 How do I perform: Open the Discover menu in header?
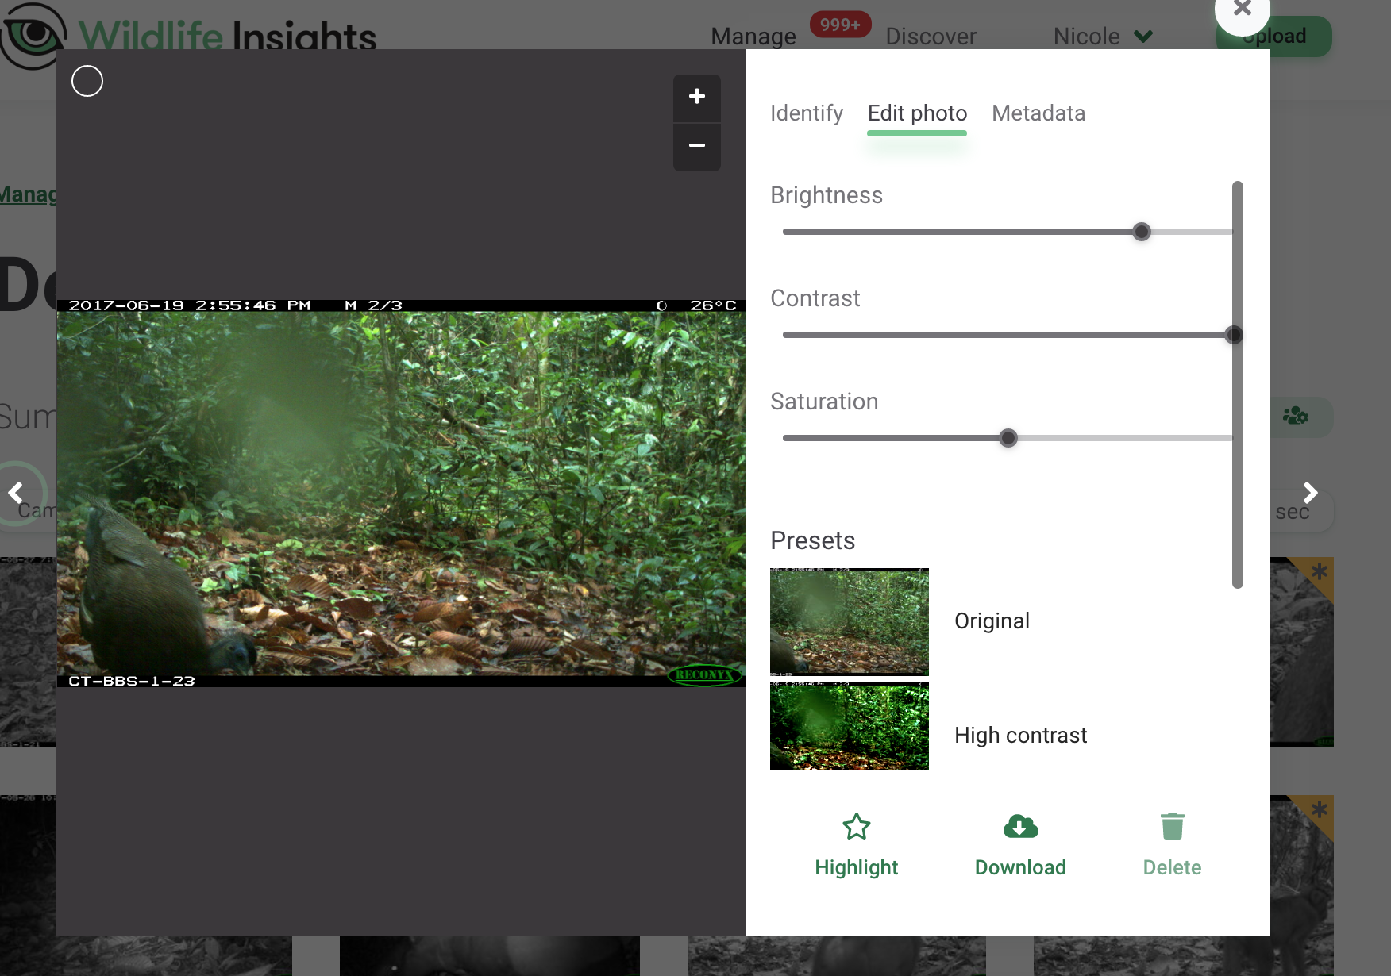point(931,37)
